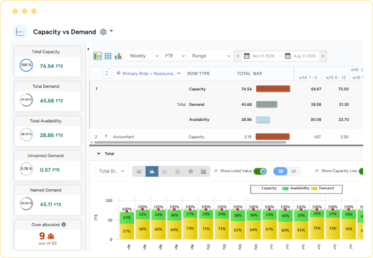Switch chart to 3D mode
This screenshot has height=258, width=373.
[293, 171]
